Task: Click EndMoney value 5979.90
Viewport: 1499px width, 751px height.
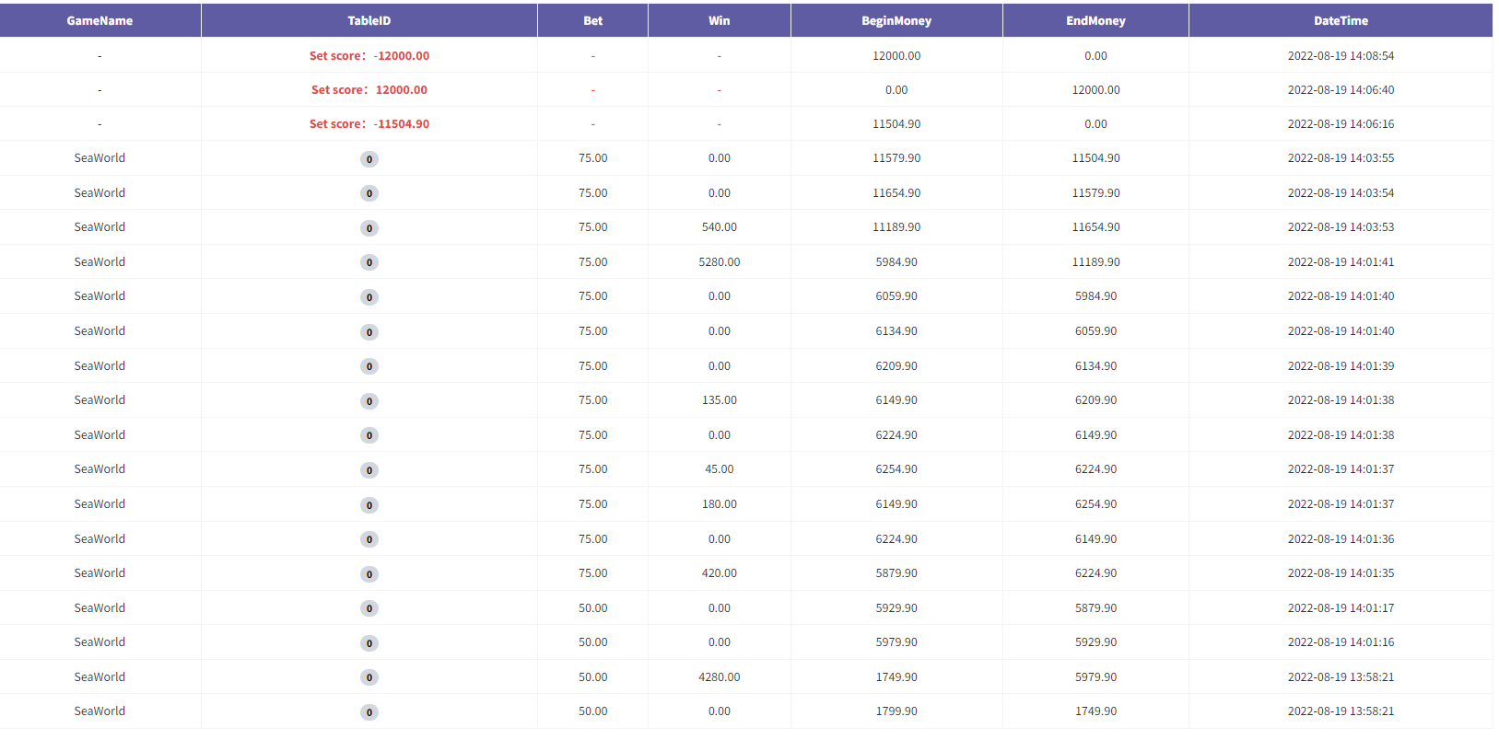Action: [1095, 676]
